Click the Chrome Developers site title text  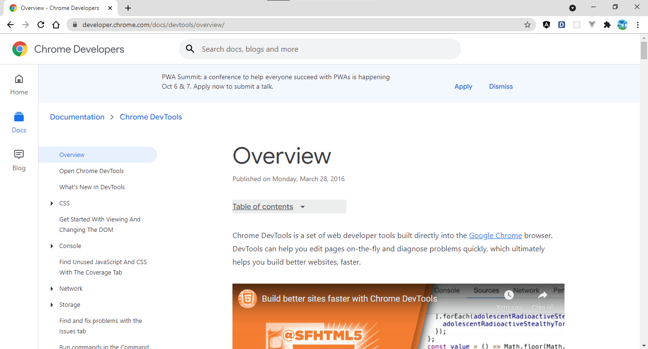pyautogui.click(x=79, y=49)
